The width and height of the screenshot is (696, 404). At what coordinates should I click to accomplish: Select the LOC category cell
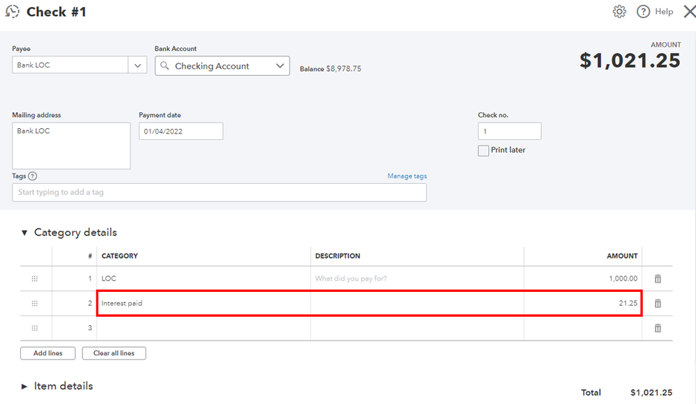coord(204,279)
